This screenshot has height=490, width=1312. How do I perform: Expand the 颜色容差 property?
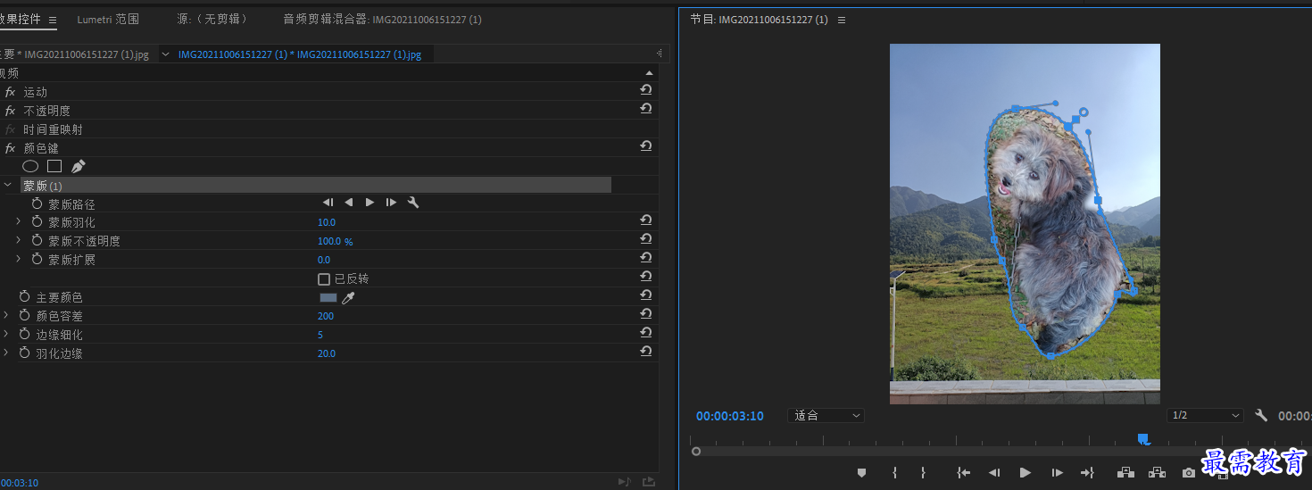click(x=6, y=315)
